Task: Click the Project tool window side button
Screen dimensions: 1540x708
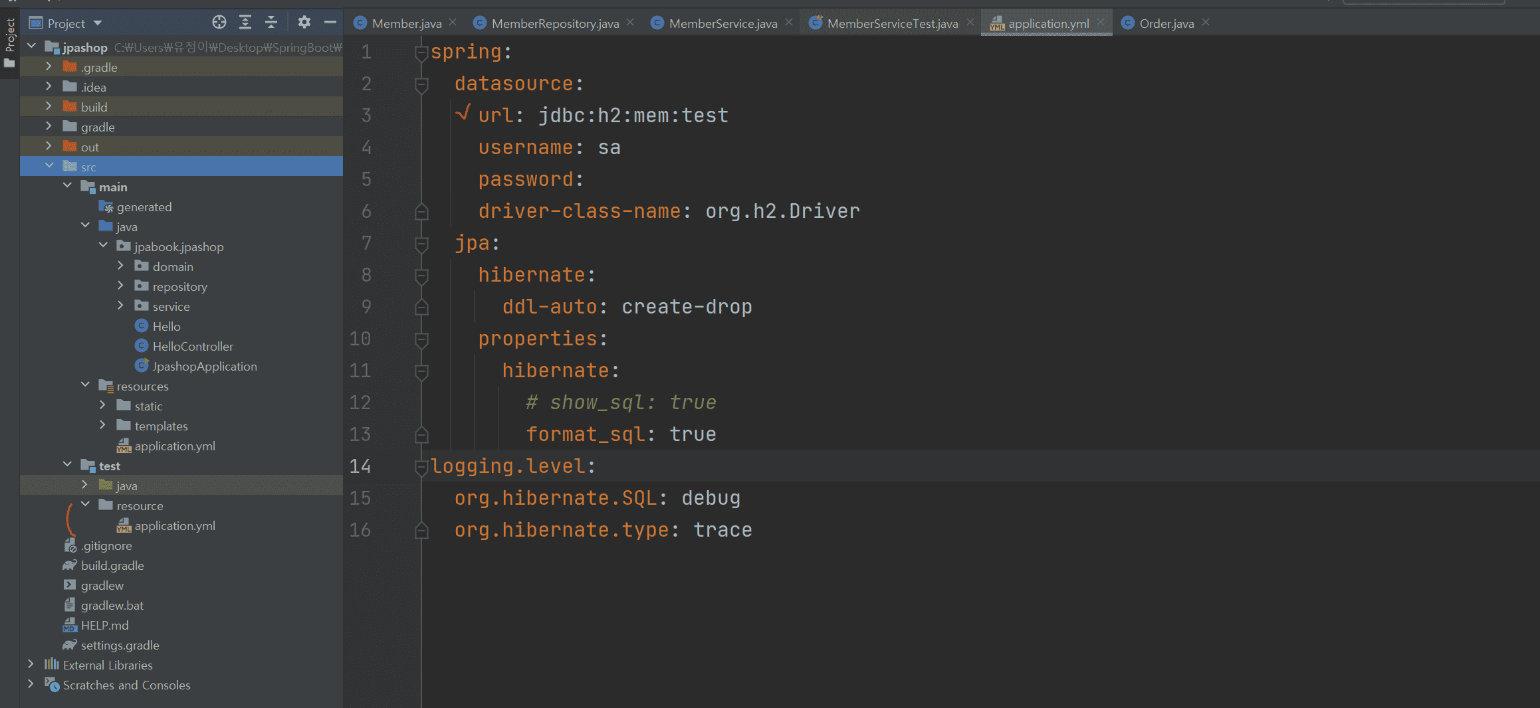Action: coord(9,41)
